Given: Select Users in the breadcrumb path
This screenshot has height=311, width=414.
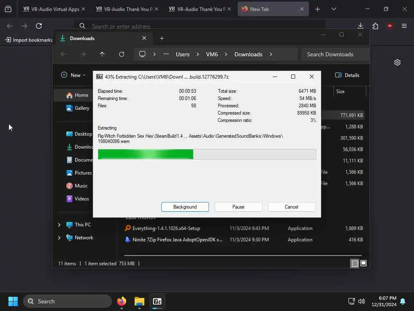Looking at the screenshot, I should pos(182,54).
